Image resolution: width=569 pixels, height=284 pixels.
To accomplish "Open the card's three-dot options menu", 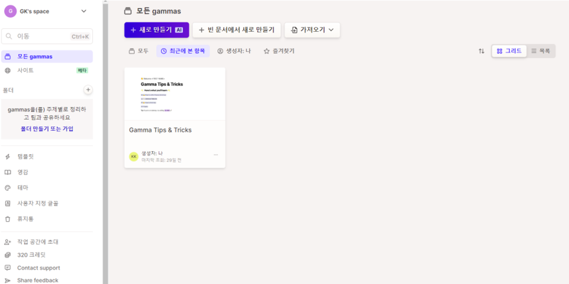I will (216, 155).
